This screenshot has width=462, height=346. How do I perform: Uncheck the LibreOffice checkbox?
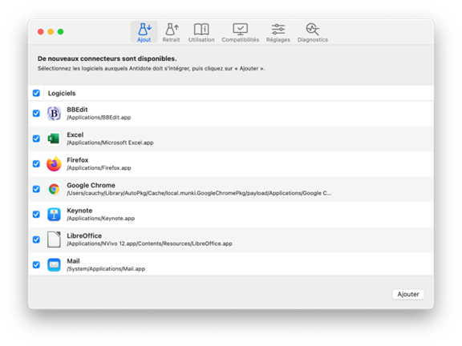coord(36,239)
